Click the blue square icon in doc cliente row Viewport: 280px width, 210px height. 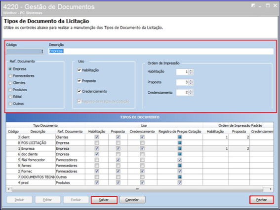180,154
